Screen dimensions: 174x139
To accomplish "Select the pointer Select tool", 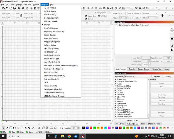I will pyautogui.click(x=3, y=128).
